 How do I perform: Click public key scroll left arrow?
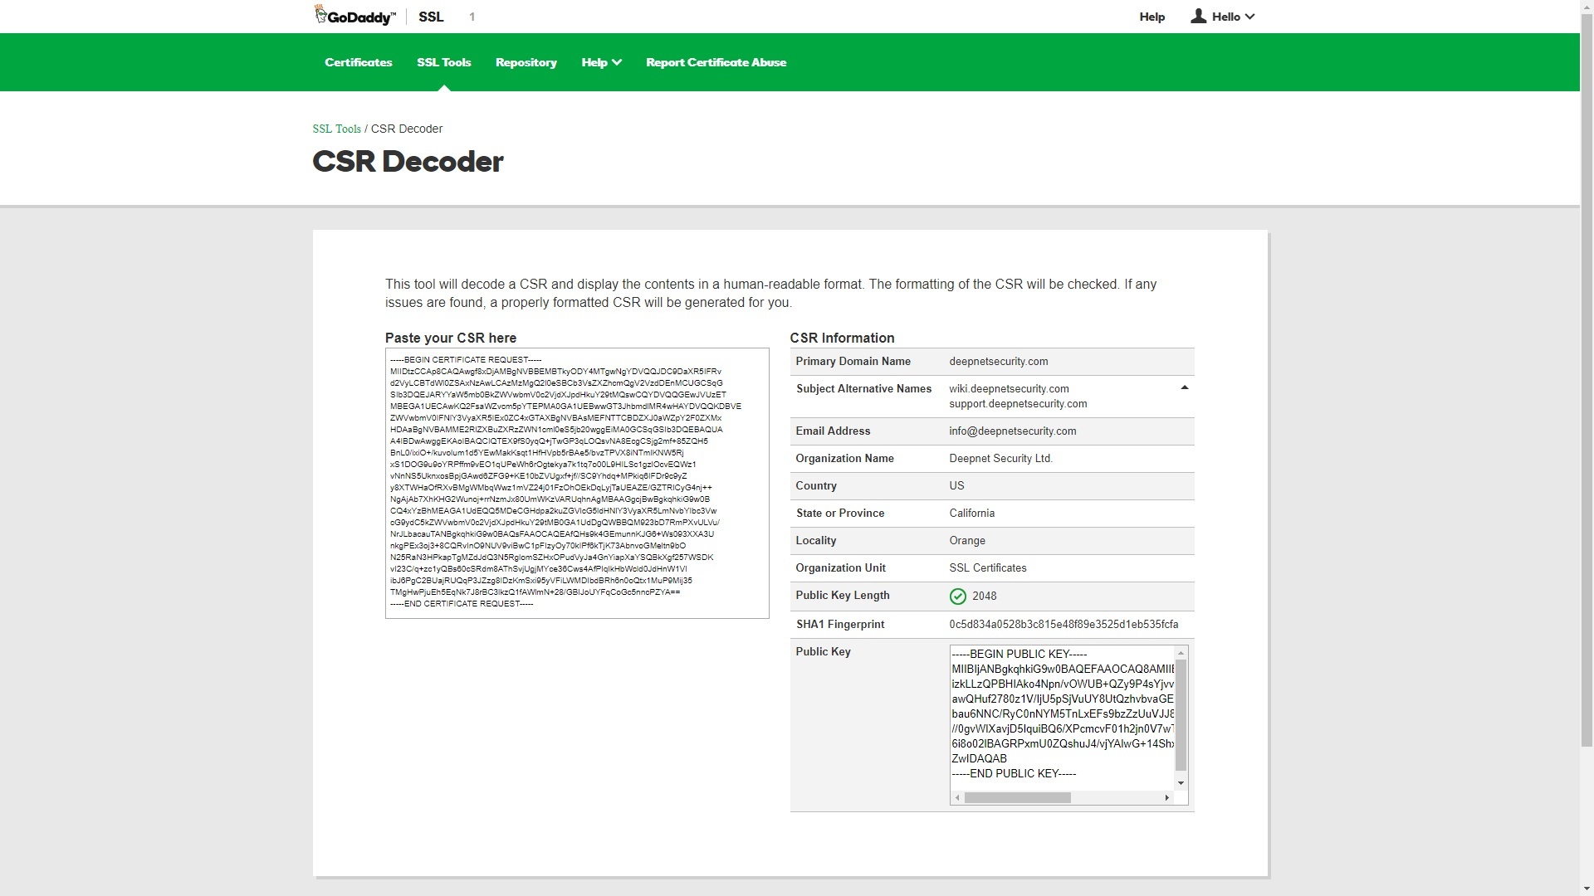point(958,798)
